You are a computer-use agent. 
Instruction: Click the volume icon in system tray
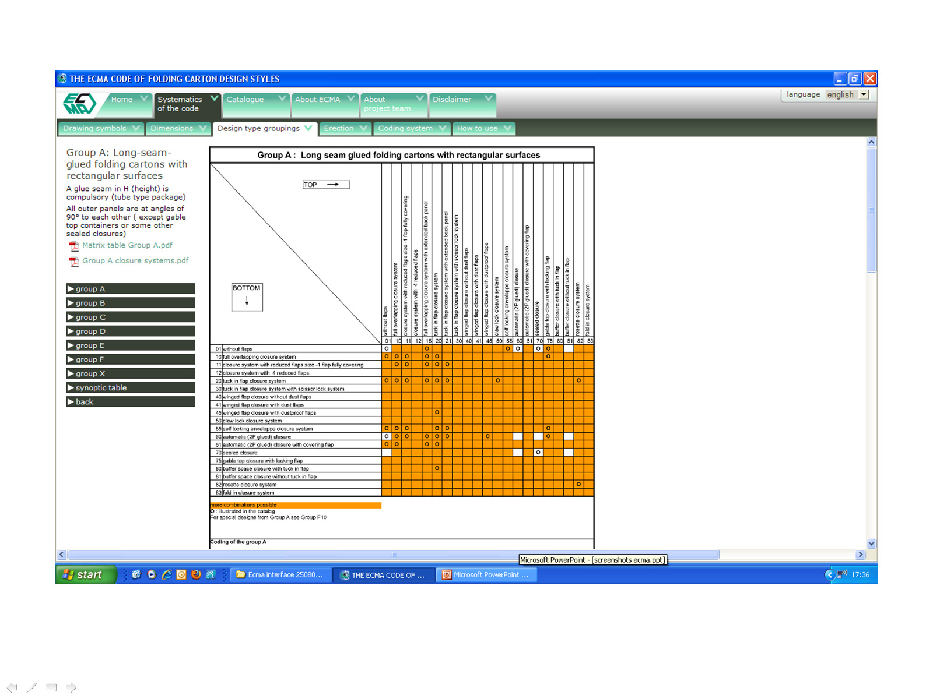(x=841, y=574)
